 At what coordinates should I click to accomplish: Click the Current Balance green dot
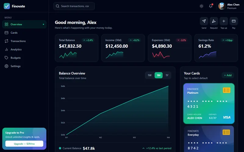(x=60, y=148)
